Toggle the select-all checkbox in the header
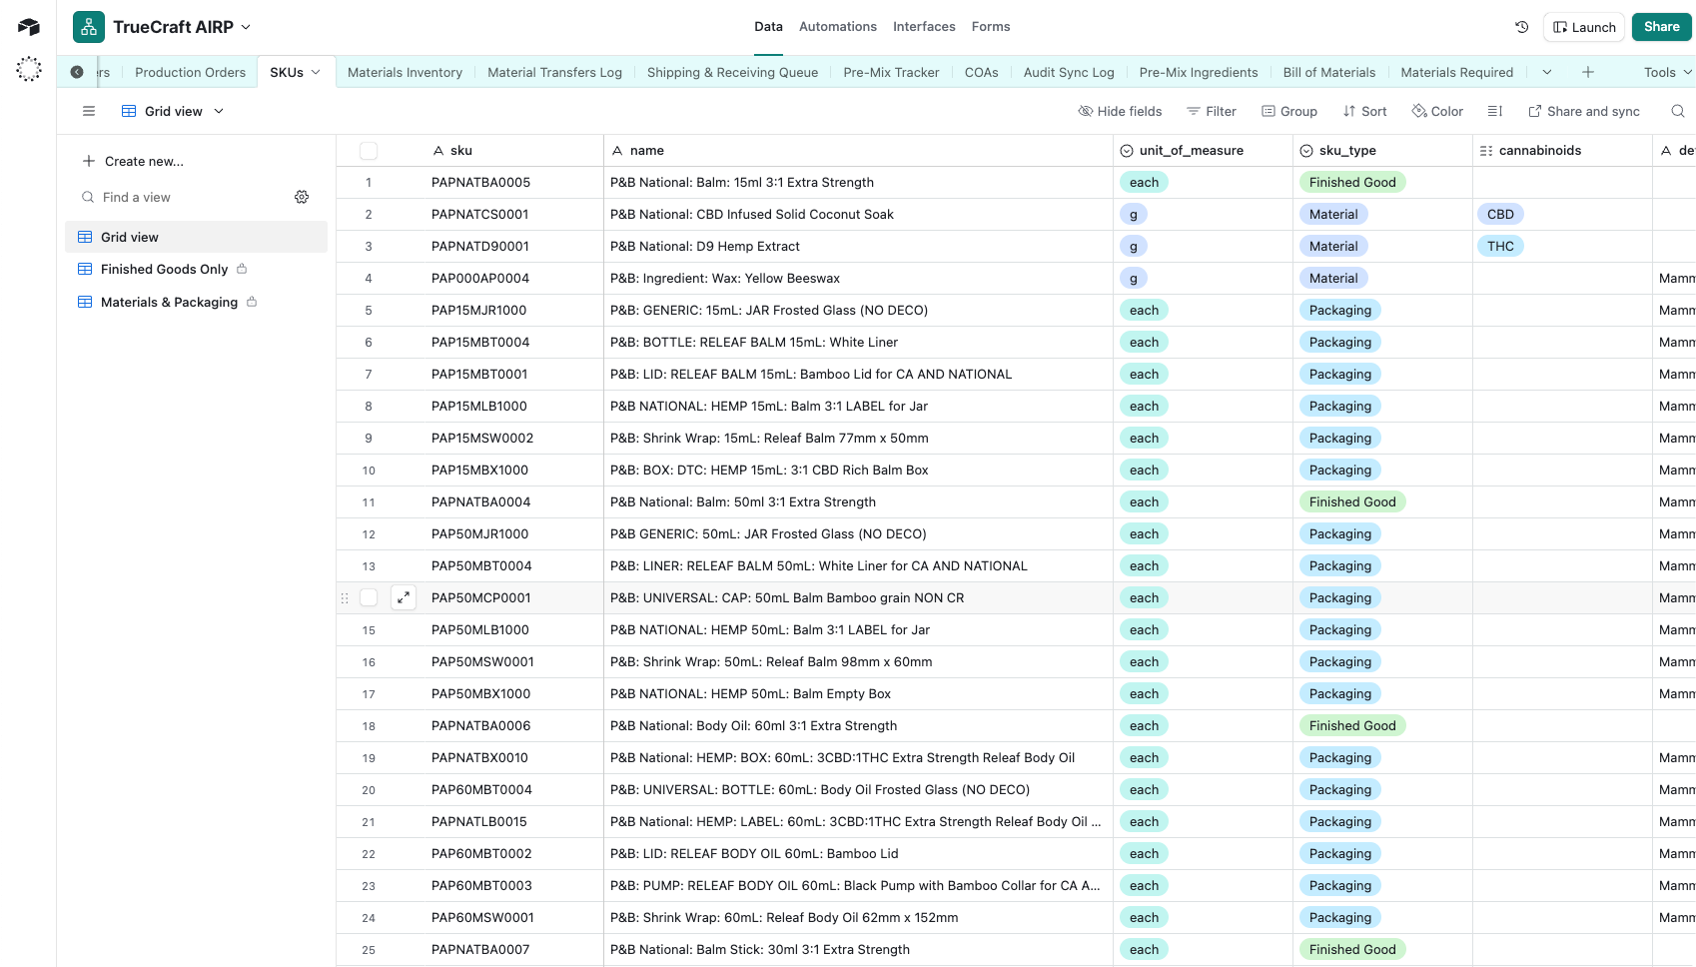The height and width of the screenshot is (967, 1696). (x=369, y=151)
